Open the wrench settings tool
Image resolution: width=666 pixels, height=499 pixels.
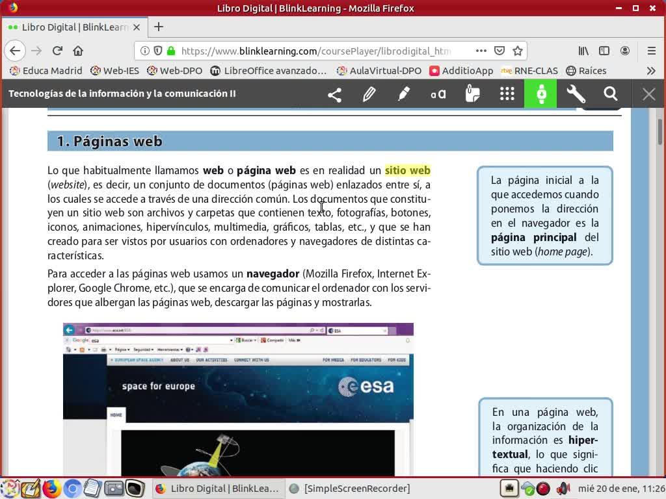pos(576,94)
